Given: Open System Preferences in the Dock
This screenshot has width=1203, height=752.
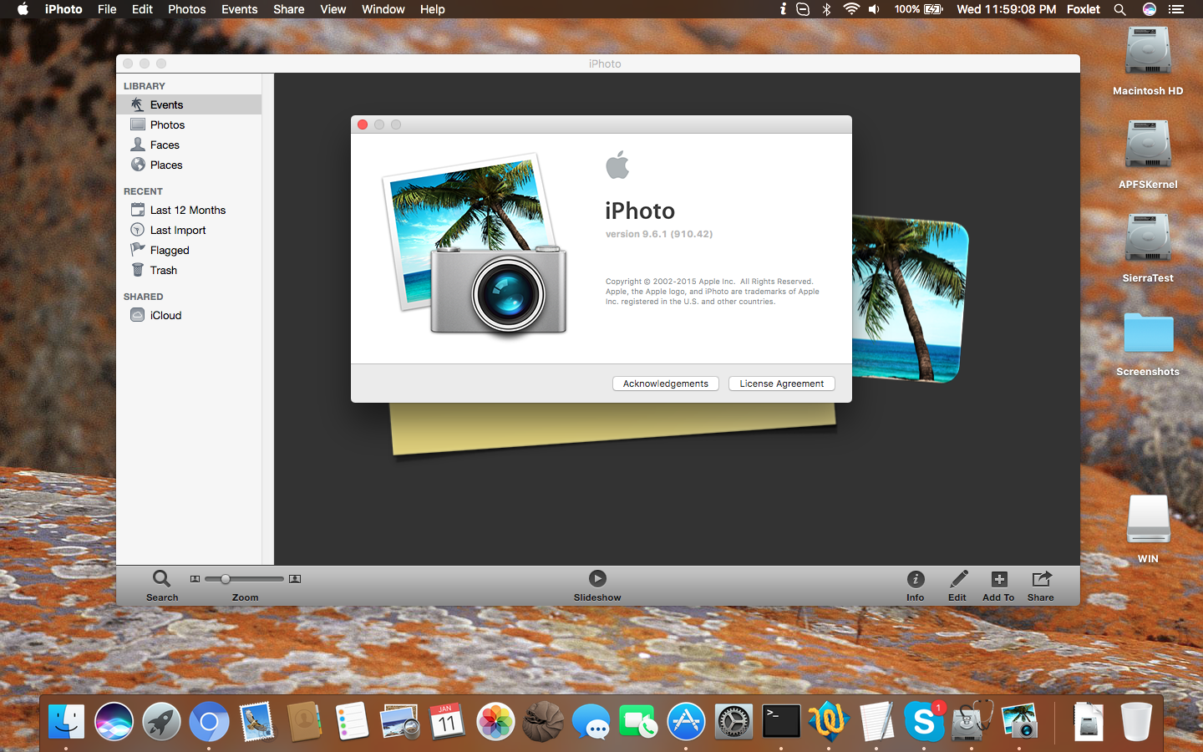Looking at the screenshot, I should point(733,722).
